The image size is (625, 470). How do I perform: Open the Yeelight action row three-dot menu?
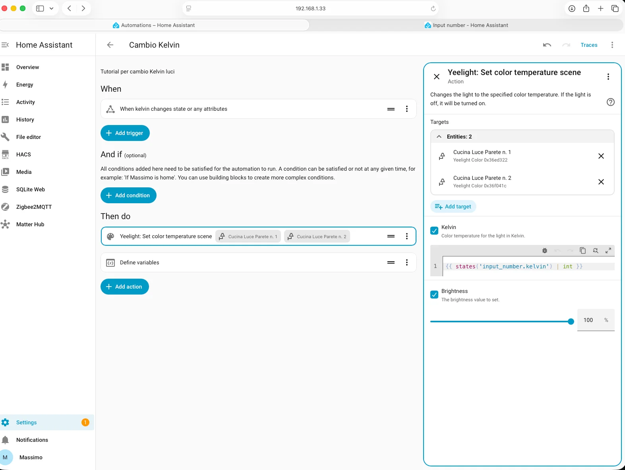pos(407,236)
